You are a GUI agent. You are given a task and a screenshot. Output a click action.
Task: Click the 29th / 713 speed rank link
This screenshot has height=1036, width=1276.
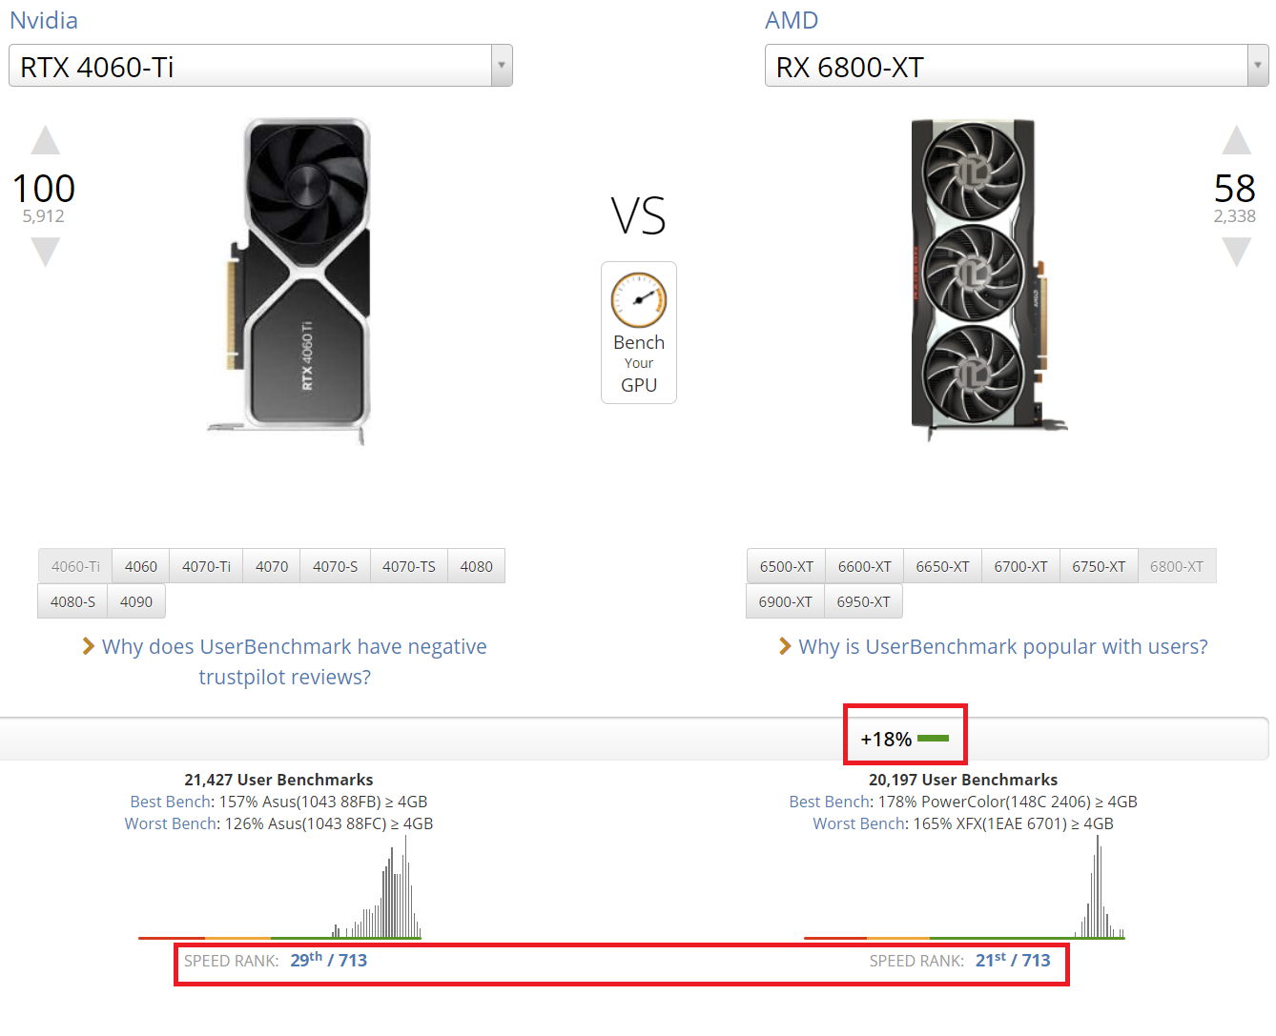point(328,960)
